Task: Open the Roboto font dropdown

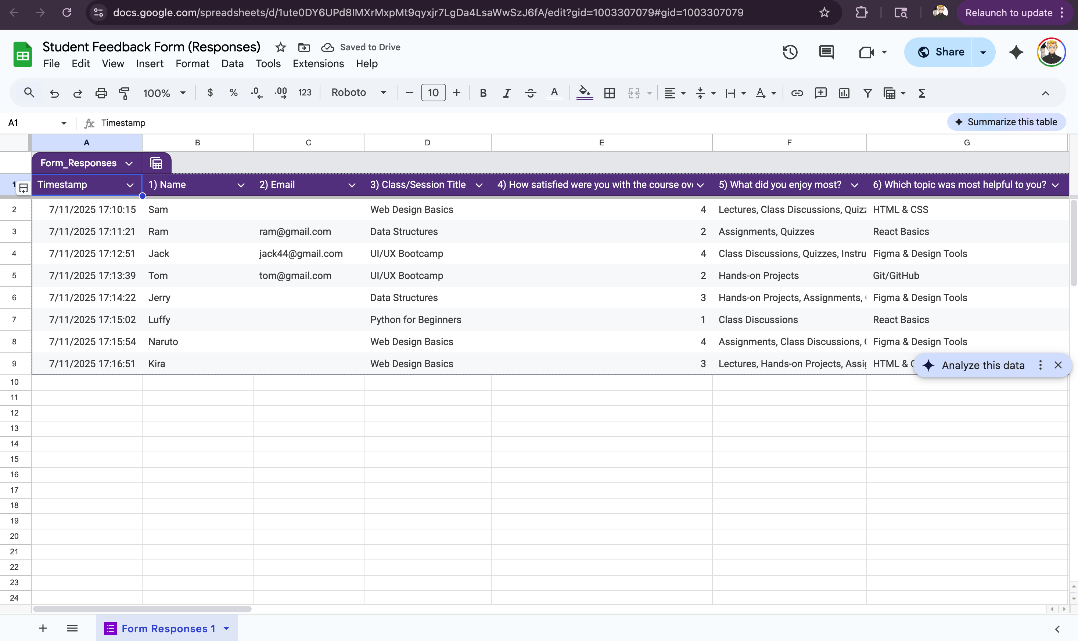Action: (358, 93)
